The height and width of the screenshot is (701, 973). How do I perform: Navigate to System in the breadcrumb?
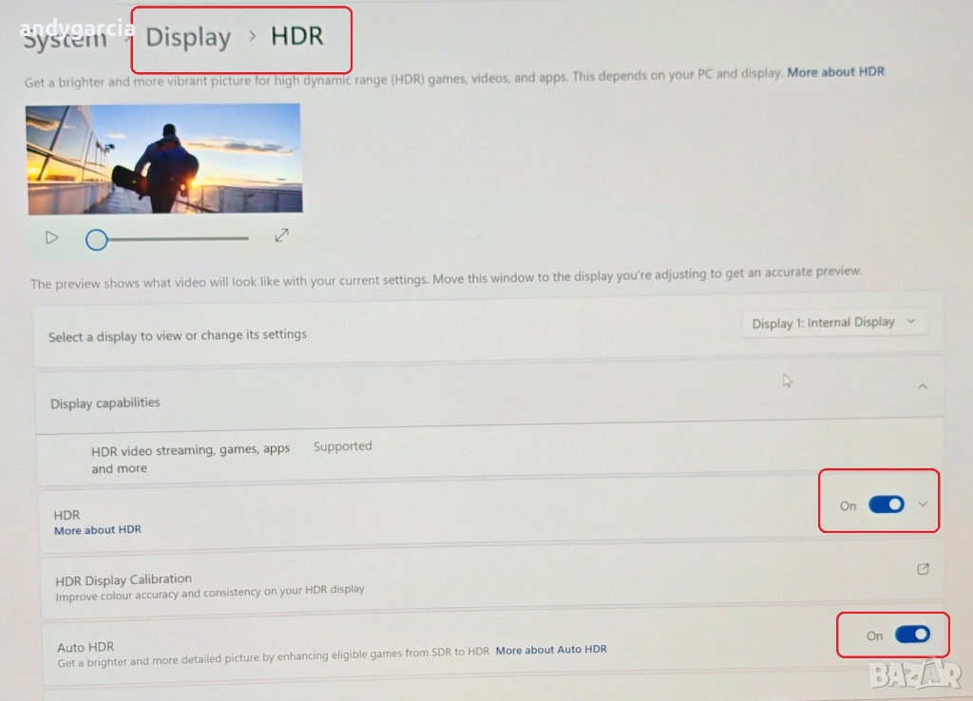click(65, 40)
